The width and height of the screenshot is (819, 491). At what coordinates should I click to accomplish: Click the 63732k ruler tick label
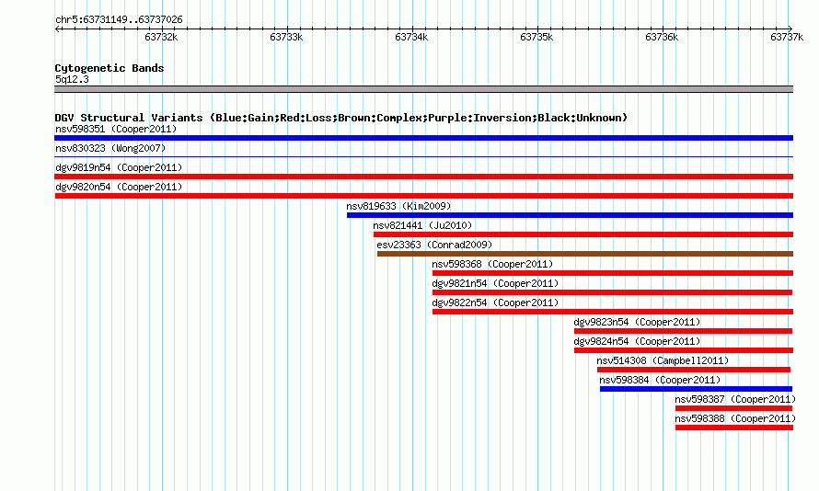tap(161, 37)
